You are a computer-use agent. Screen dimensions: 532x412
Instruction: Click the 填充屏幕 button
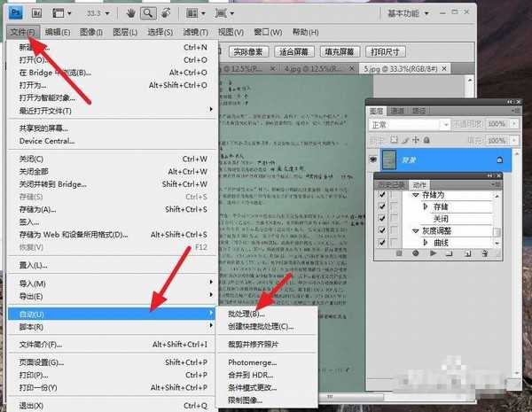click(340, 52)
